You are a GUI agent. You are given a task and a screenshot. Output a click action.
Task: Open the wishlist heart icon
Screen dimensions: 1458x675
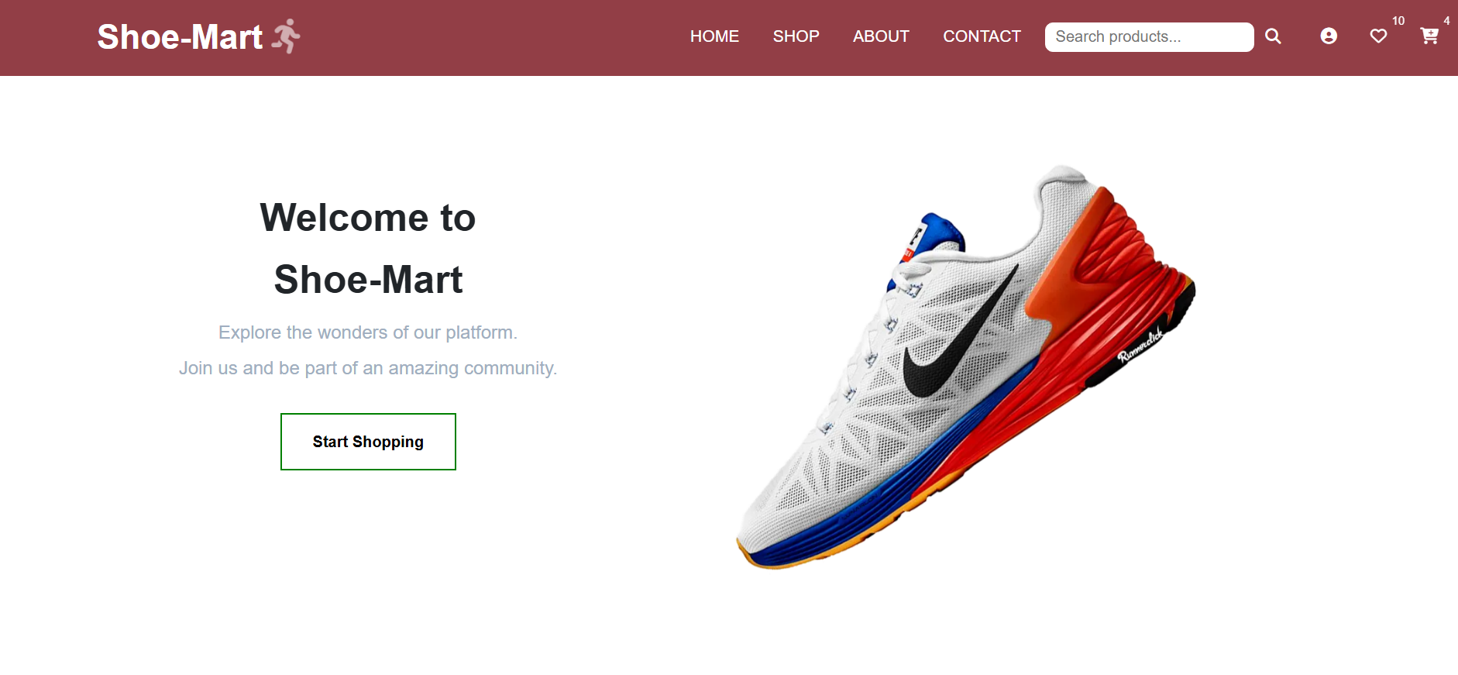pyautogui.click(x=1378, y=36)
